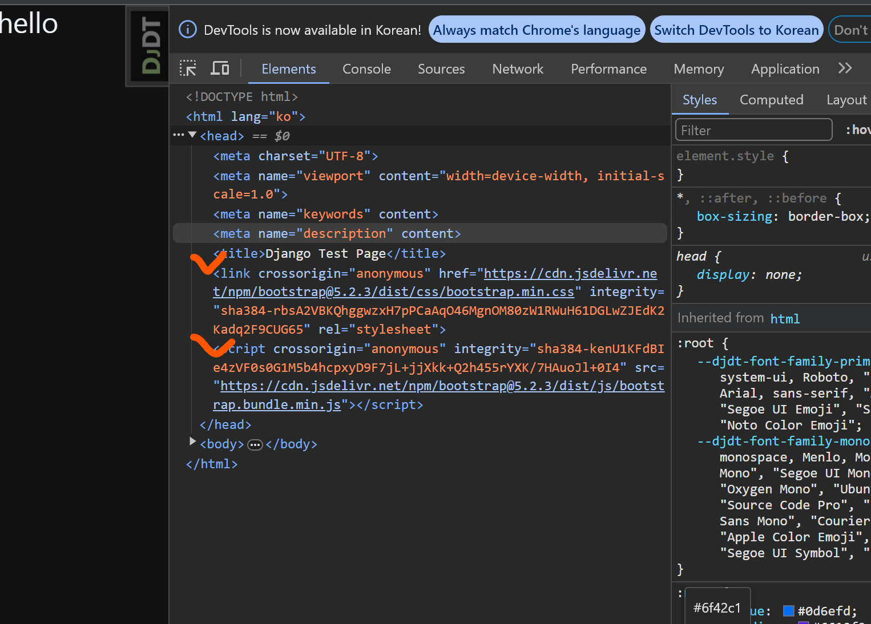Switch to the Memory tab

[699, 69]
